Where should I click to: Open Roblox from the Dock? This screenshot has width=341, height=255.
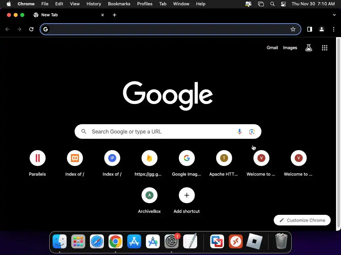point(254,241)
